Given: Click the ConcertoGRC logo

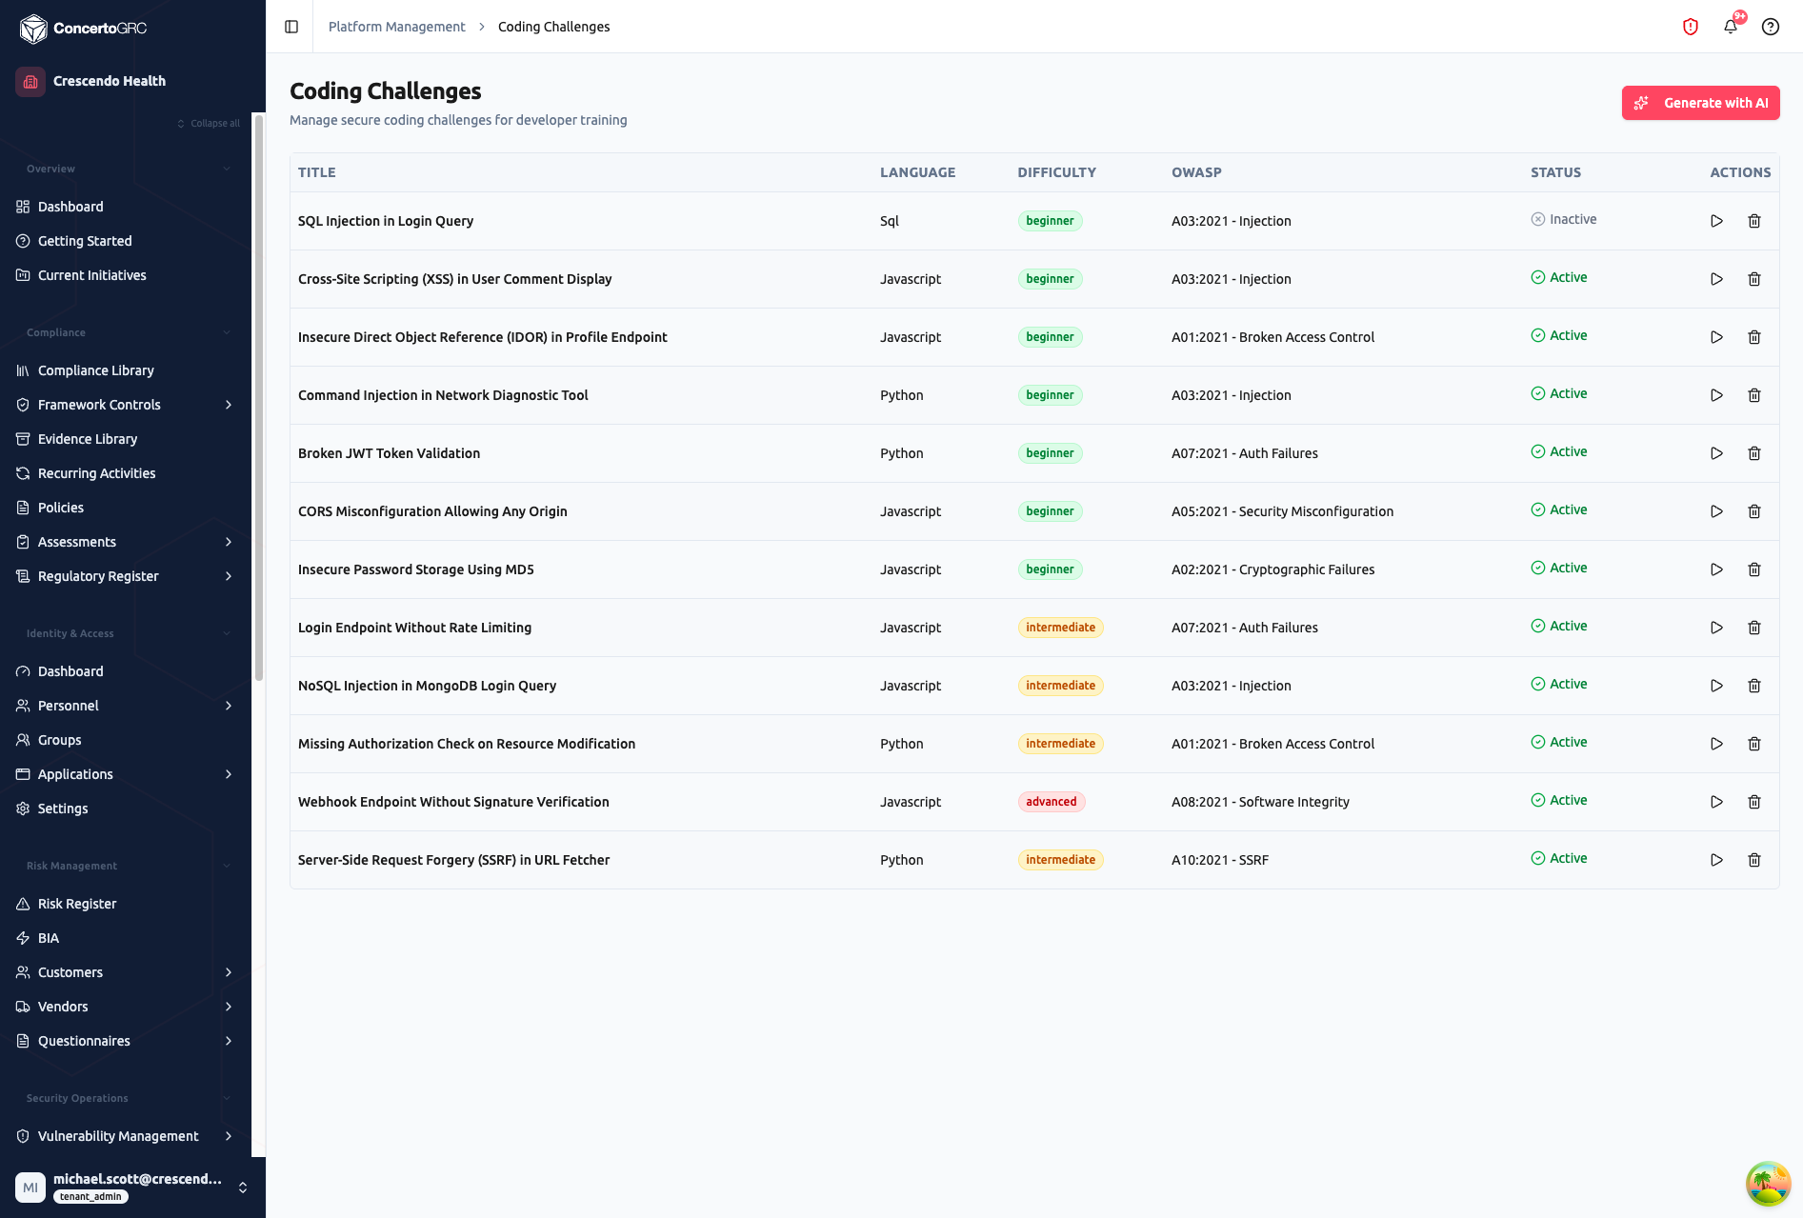Looking at the screenshot, I should (83, 29).
